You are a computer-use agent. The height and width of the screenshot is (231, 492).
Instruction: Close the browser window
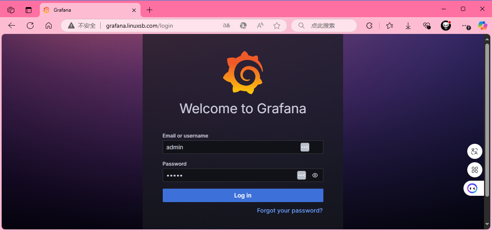click(482, 9)
